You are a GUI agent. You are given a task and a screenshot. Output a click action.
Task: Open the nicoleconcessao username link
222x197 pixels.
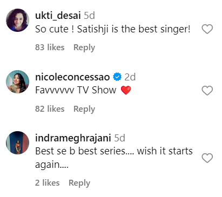(72, 77)
